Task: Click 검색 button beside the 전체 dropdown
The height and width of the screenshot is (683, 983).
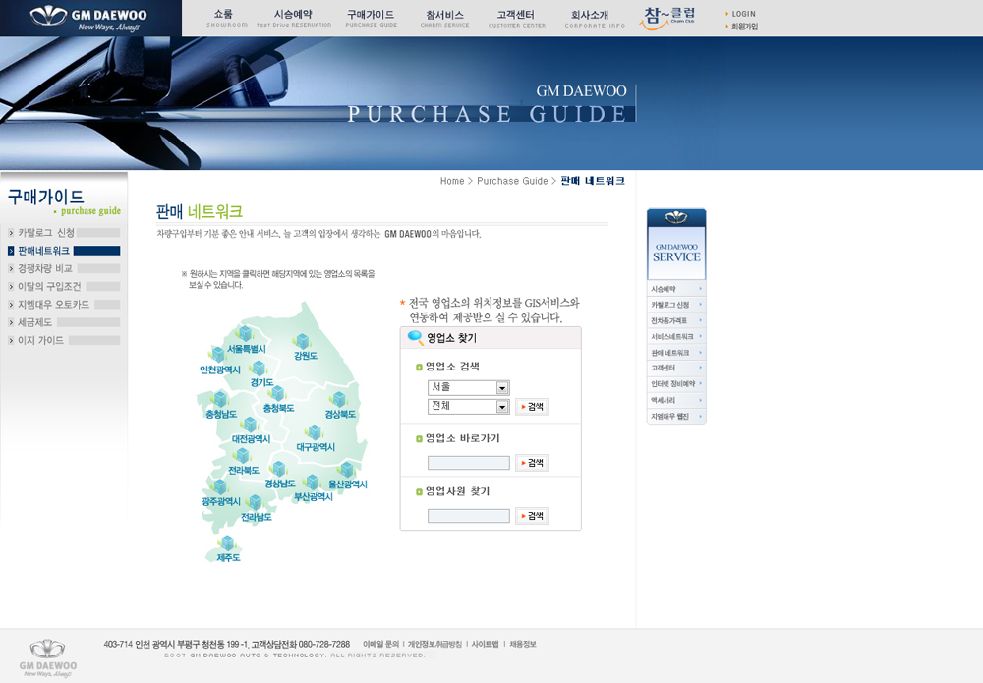Action: (x=532, y=407)
